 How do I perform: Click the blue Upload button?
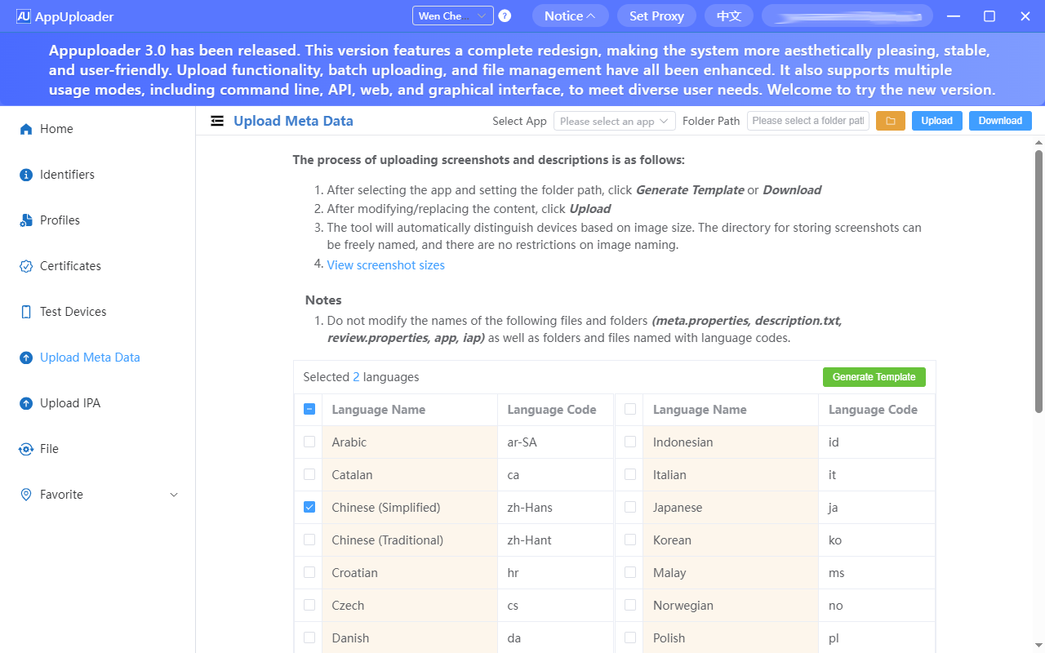pyautogui.click(x=937, y=121)
